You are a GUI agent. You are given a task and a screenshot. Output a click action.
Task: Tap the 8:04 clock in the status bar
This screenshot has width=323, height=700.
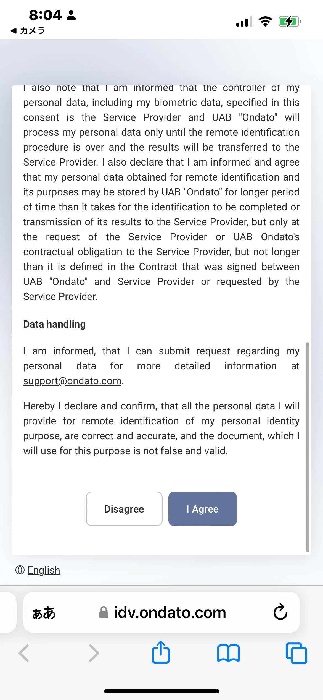(x=45, y=15)
